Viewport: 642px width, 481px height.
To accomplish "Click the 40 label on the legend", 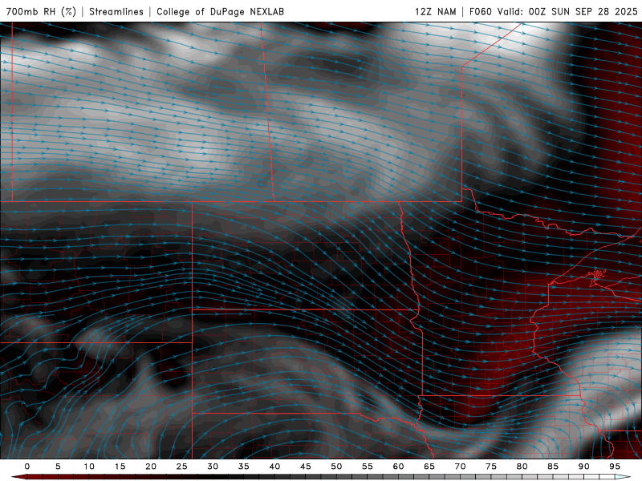I will (x=274, y=467).
